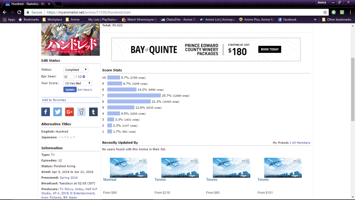
Task: Share on Google Plus via social button
Action: click(69, 112)
